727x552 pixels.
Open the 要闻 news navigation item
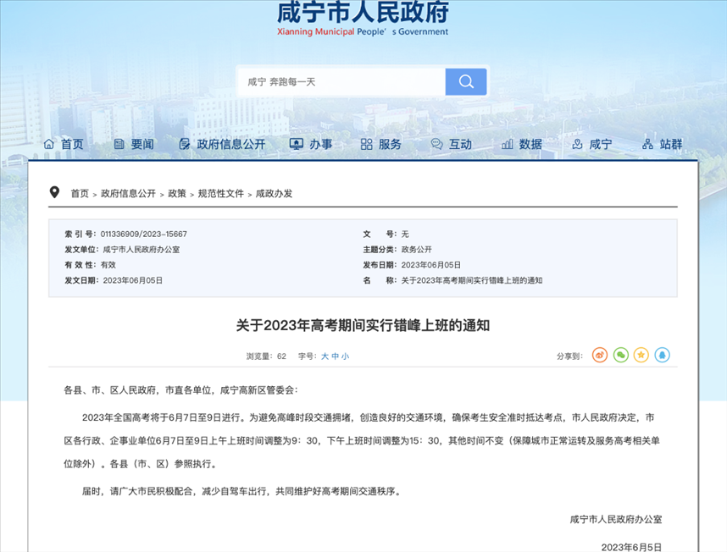pos(134,145)
